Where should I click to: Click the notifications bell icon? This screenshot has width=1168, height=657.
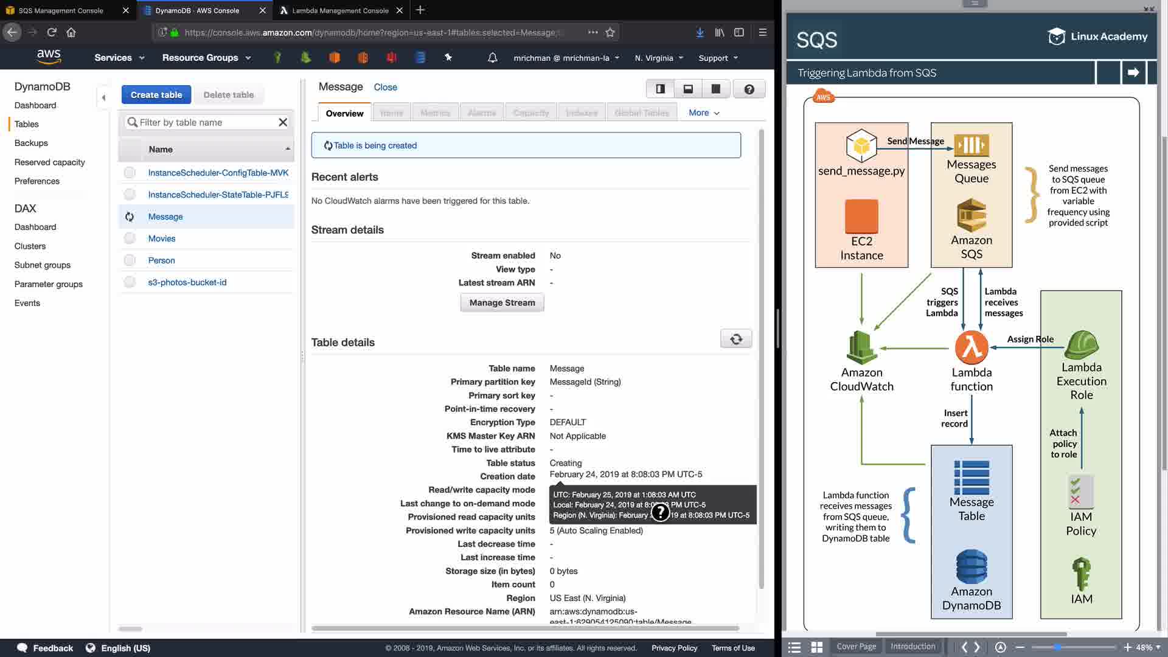[x=492, y=58]
